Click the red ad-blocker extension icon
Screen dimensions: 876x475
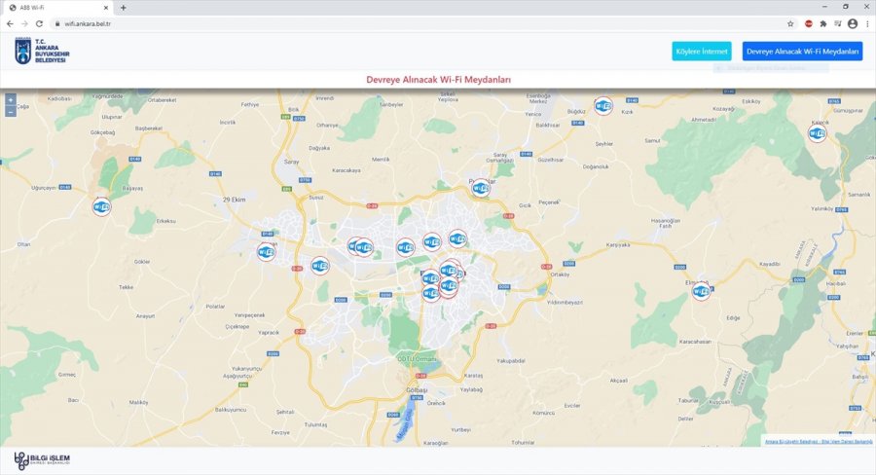point(809,23)
